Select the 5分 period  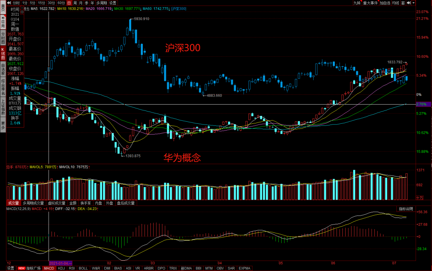click(x=33, y=3)
